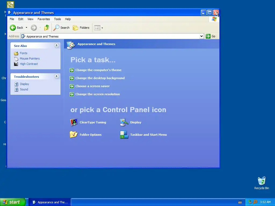Click arrow icon beside screen resolution task
The width and height of the screenshot is (275, 206).
[x=72, y=94]
